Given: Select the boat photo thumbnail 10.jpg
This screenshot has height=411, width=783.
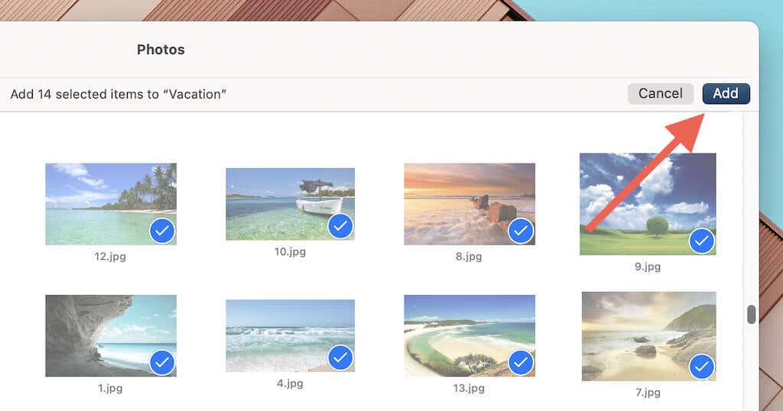Looking at the screenshot, I should [290, 204].
